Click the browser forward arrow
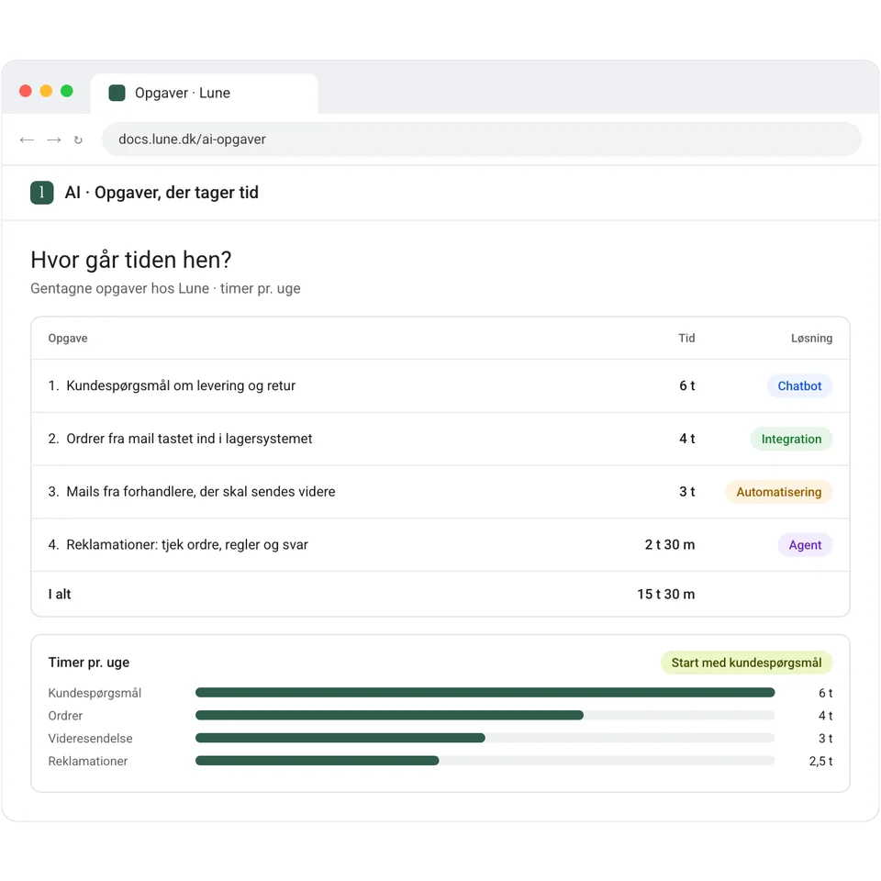 tap(53, 139)
